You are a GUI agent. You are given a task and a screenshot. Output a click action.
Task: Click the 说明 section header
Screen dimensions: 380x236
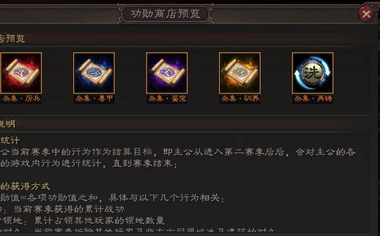(x=8, y=124)
